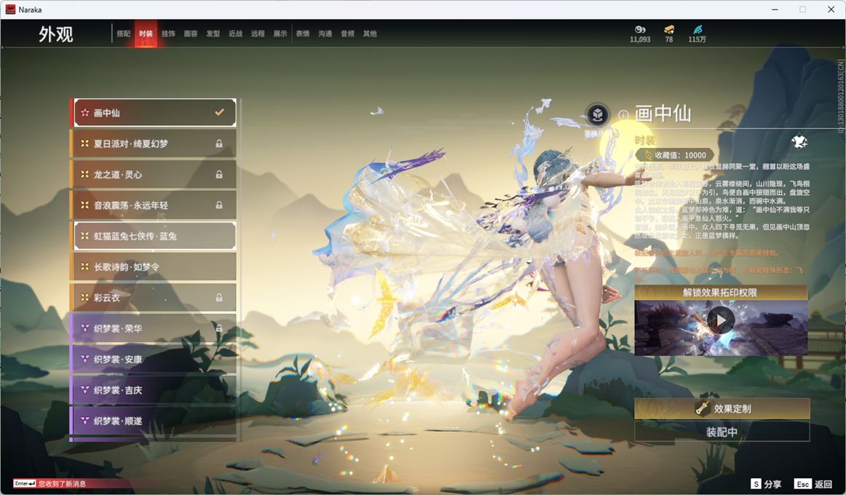Open the 沟通 tab
This screenshot has height=495, width=846.
click(x=325, y=33)
